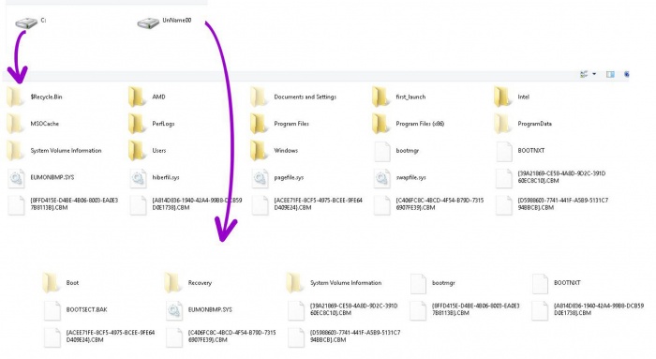Select {A814D836...}.CBM file in the Boot/Recovery listing
Screen dimensions: 656x359
pos(588,309)
